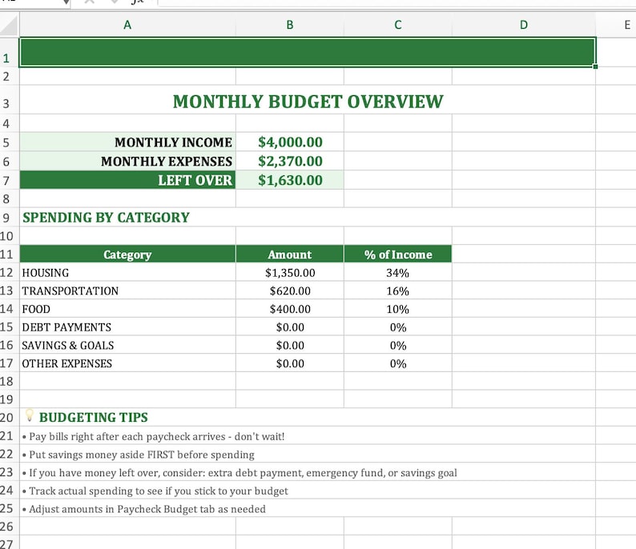
Task: Select column A header
Action: [127, 25]
